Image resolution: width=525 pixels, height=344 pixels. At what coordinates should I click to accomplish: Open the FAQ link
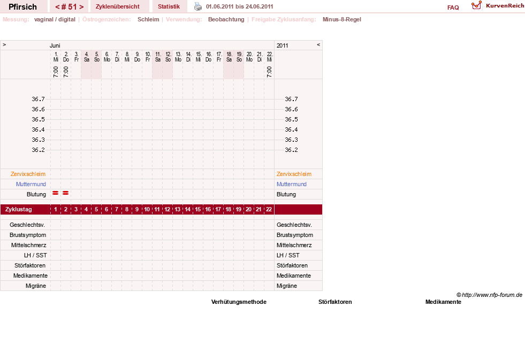coord(453,7)
